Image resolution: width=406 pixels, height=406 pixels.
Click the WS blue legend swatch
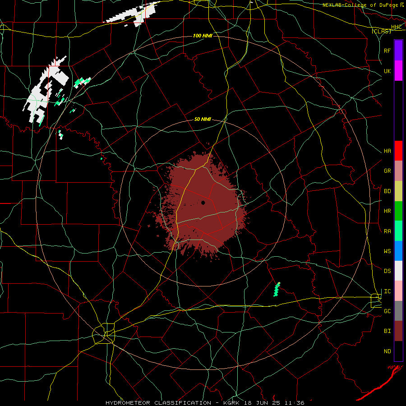tap(398, 251)
